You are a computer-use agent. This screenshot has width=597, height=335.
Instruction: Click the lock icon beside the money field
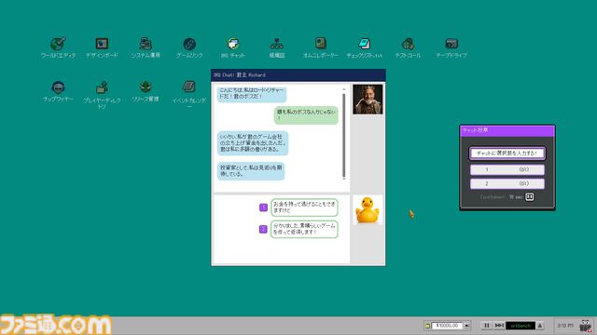(x=427, y=326)
